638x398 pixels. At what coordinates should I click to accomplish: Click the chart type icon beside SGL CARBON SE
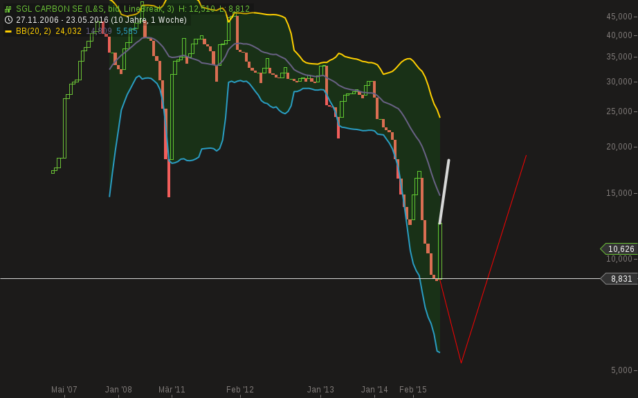(x=8, y=9)
